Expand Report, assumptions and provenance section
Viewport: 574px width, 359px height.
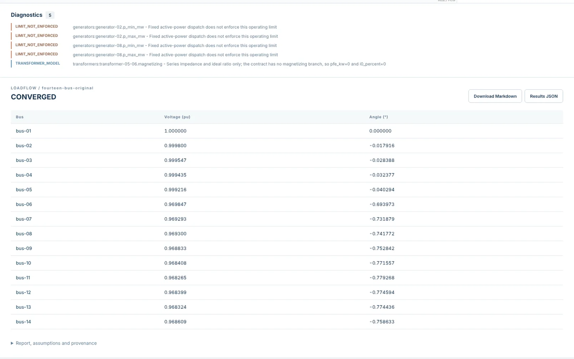[x=54, y=343]
